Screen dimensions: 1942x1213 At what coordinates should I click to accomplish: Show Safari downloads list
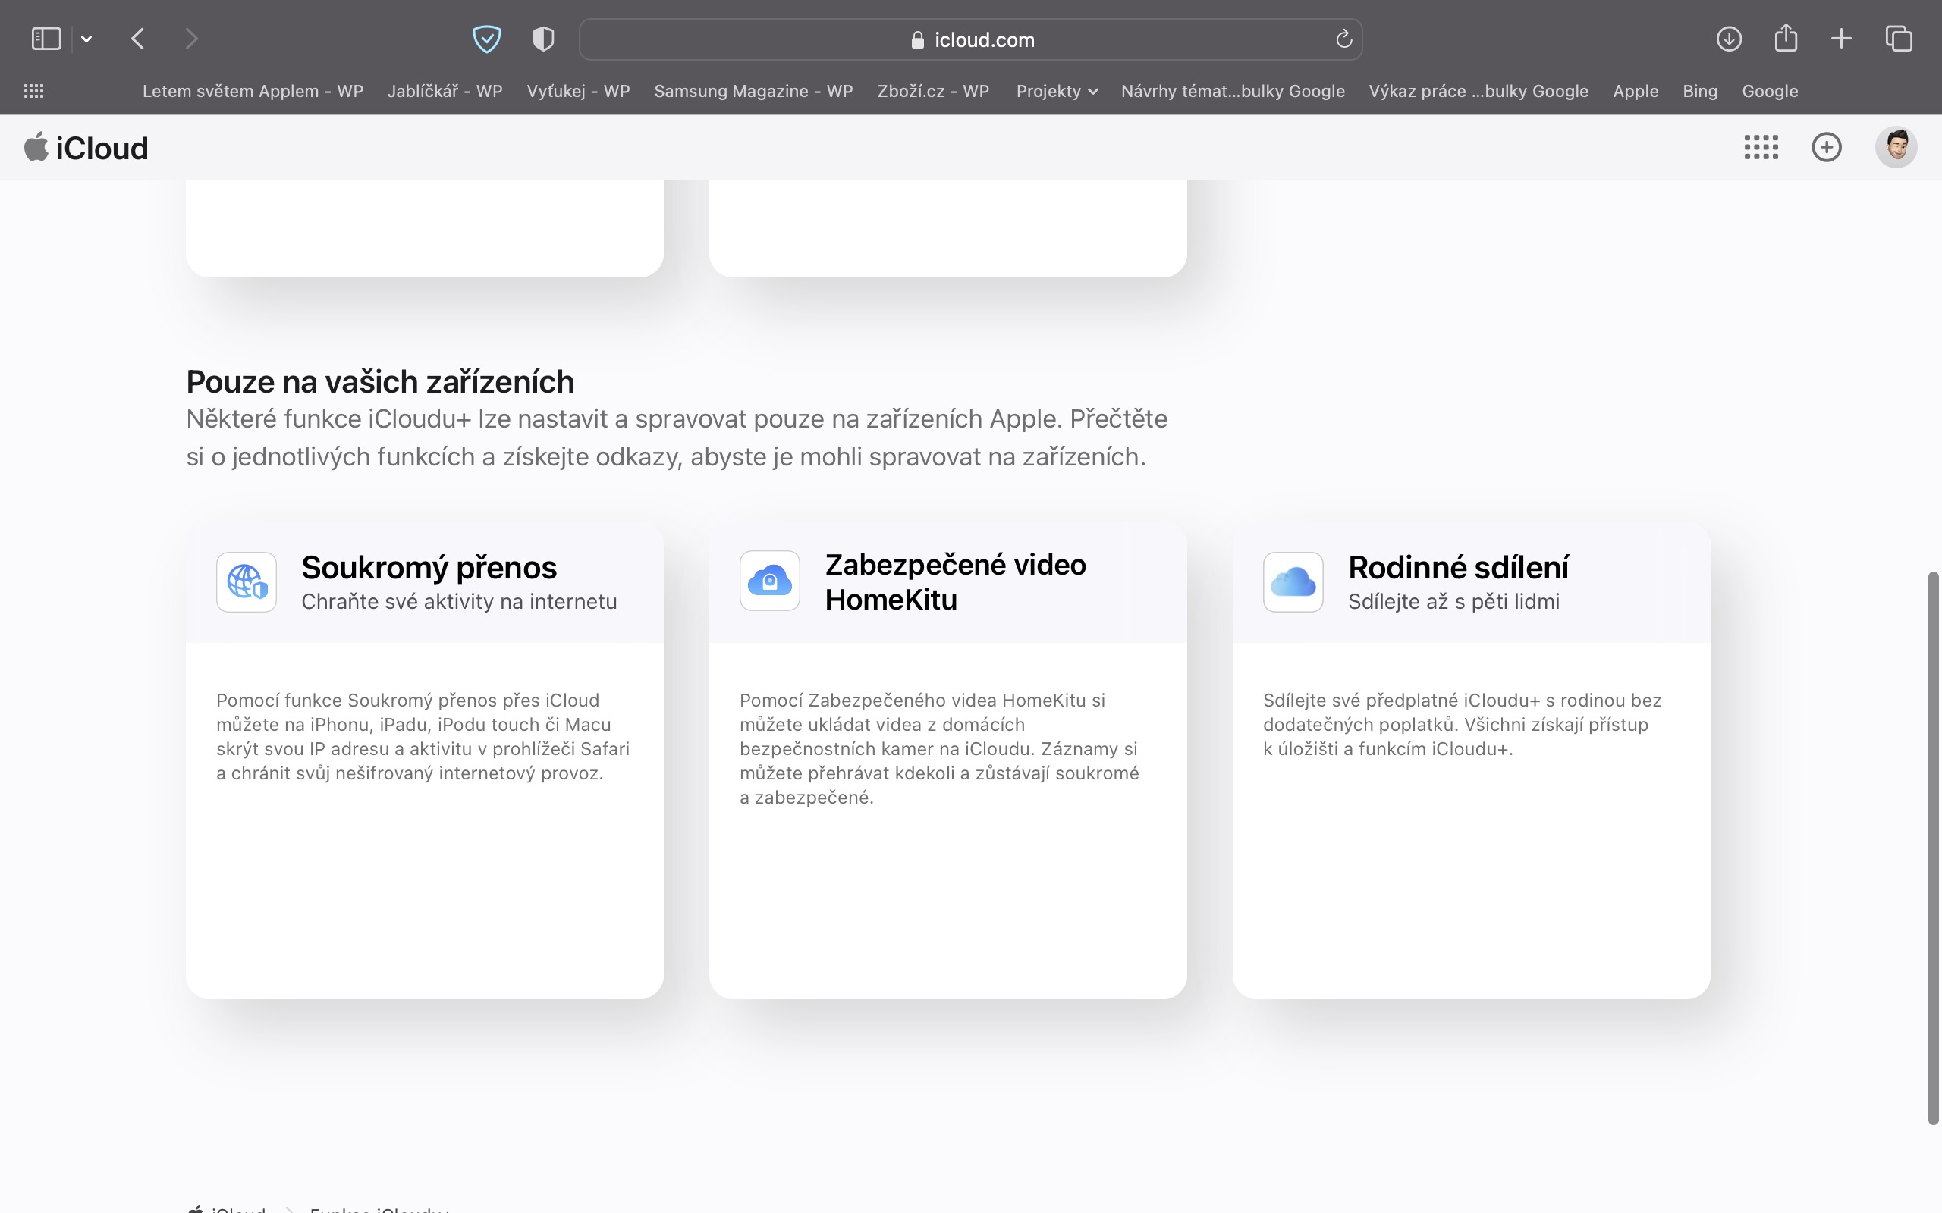pyautogui.click(x=1729, y=39)
